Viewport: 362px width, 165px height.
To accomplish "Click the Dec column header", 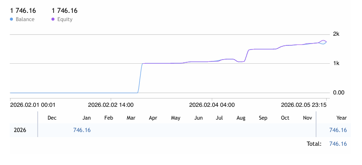I will point(52,118).
